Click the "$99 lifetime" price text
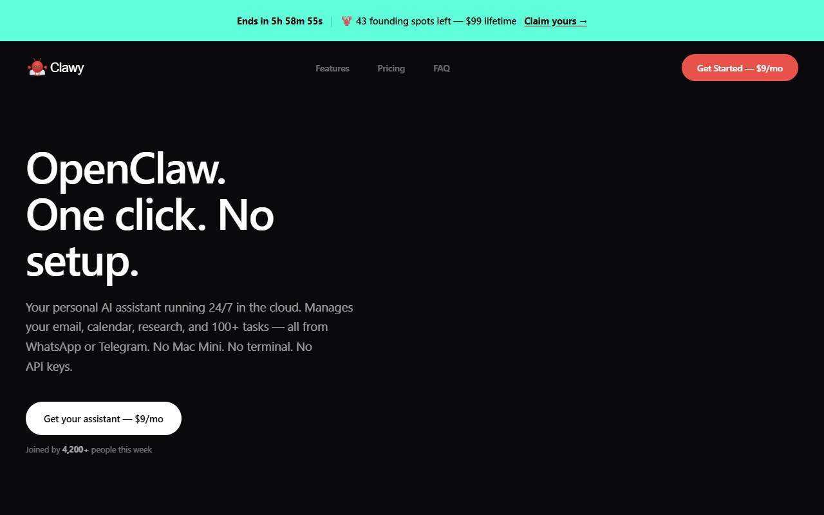Image resolution: width=824 pixels, height=515 pixels. tap(491, 21)
